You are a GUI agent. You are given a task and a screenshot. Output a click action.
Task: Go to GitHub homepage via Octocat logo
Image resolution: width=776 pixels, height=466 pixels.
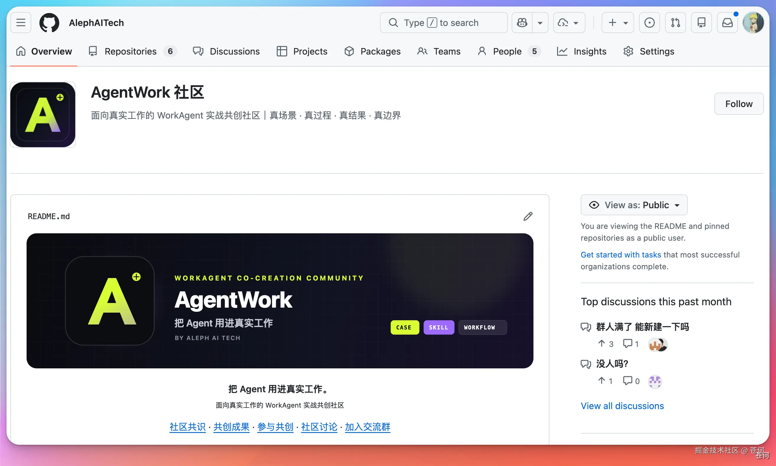(x=49, y=23)
